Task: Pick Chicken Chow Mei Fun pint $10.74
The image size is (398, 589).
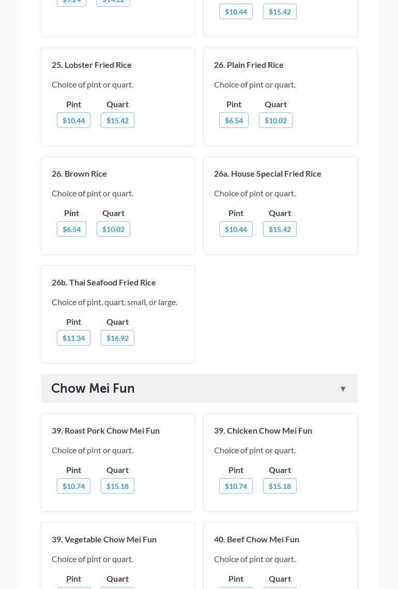Action: coord(236,486)
